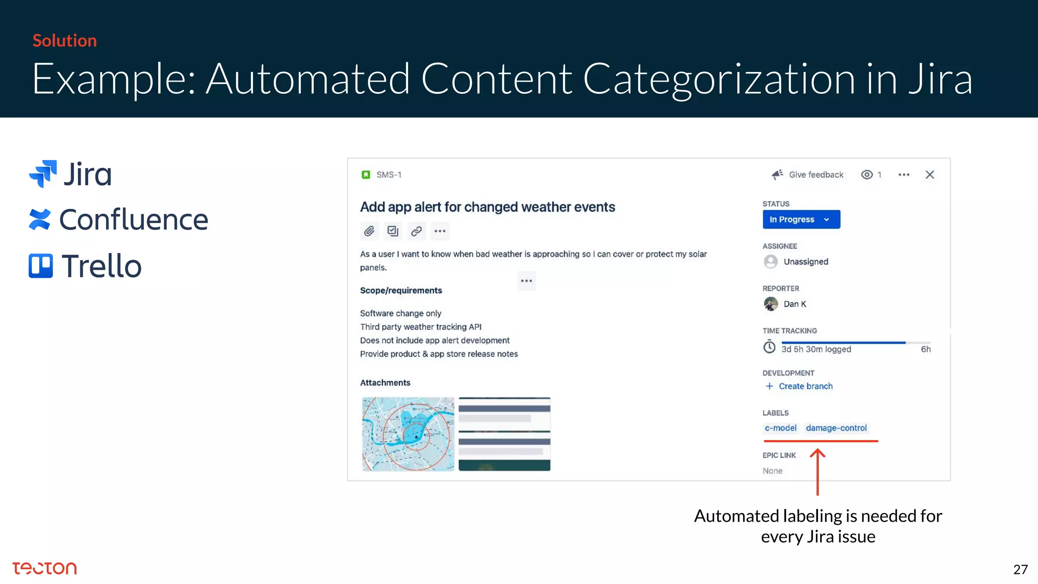Viewport: 1038px width, 584px height.
Task: Click 'Provide product & app store release notes'
Action: point(439,354)
